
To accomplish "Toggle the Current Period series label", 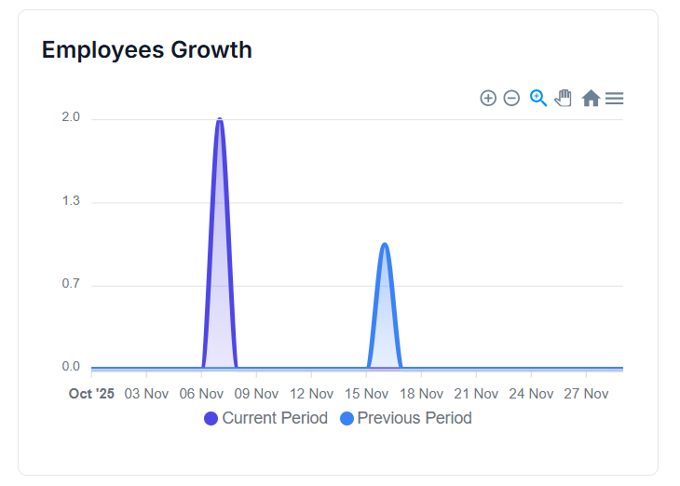I will (x=275, y=418).
